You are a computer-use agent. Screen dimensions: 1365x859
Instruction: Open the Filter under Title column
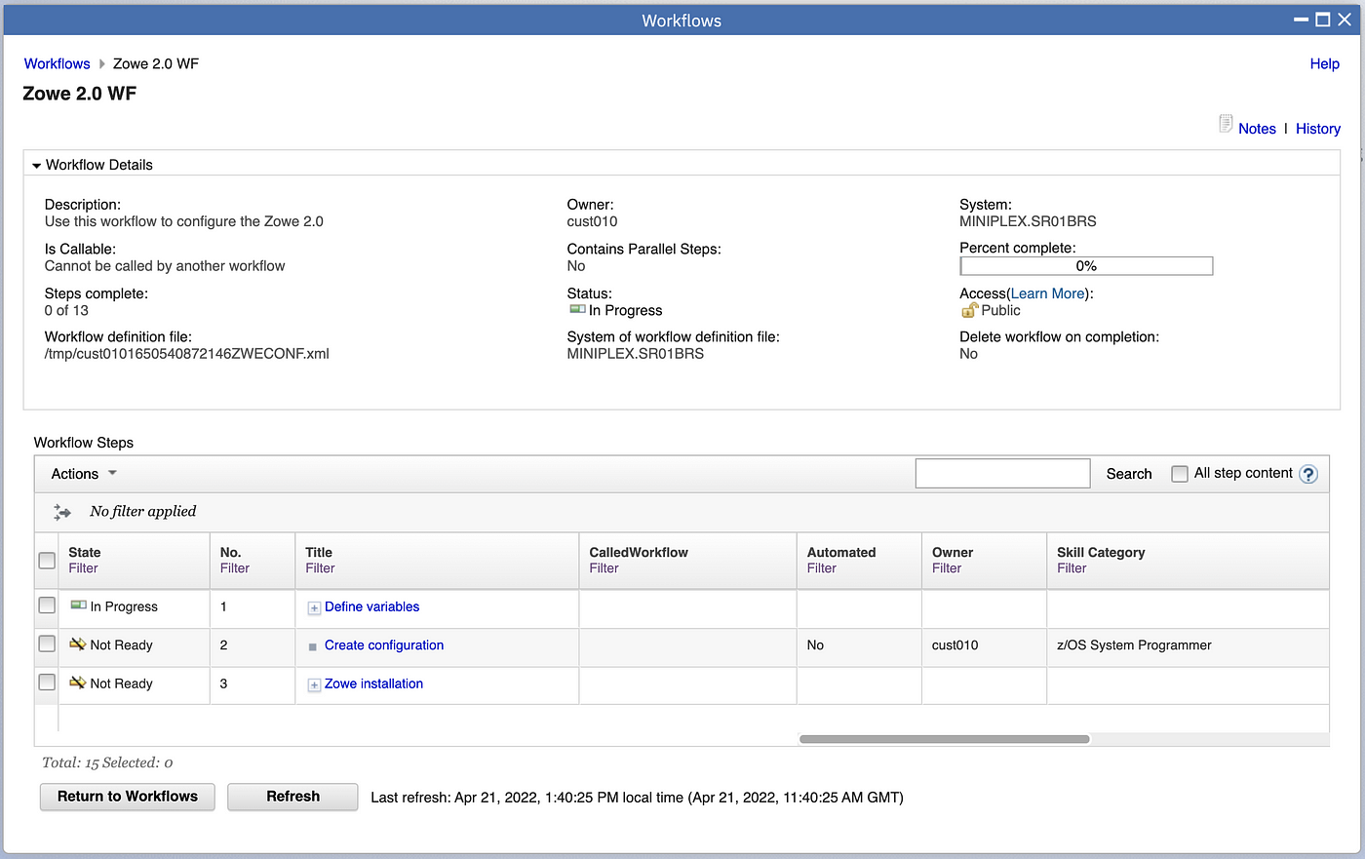[320, 568]
